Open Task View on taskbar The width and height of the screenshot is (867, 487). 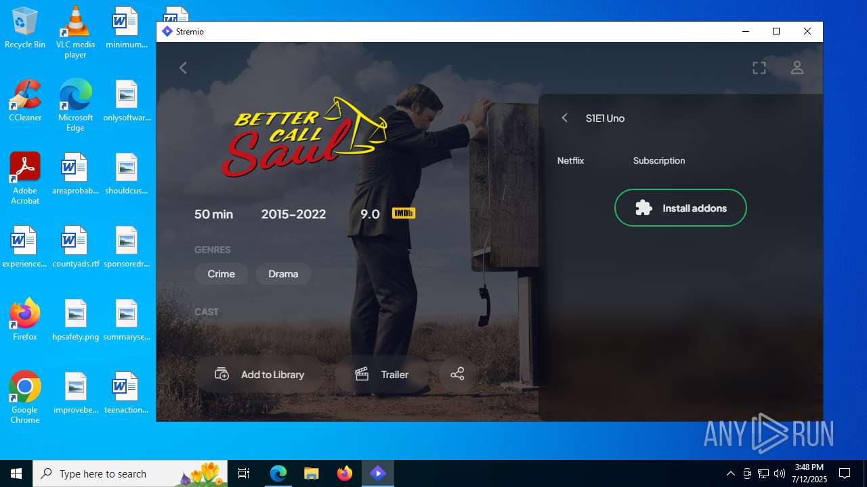click(x=244, y=473)
